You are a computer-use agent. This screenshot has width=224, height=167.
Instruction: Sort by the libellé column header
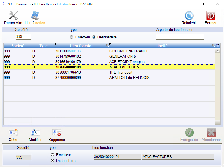[x=162, y=46]
